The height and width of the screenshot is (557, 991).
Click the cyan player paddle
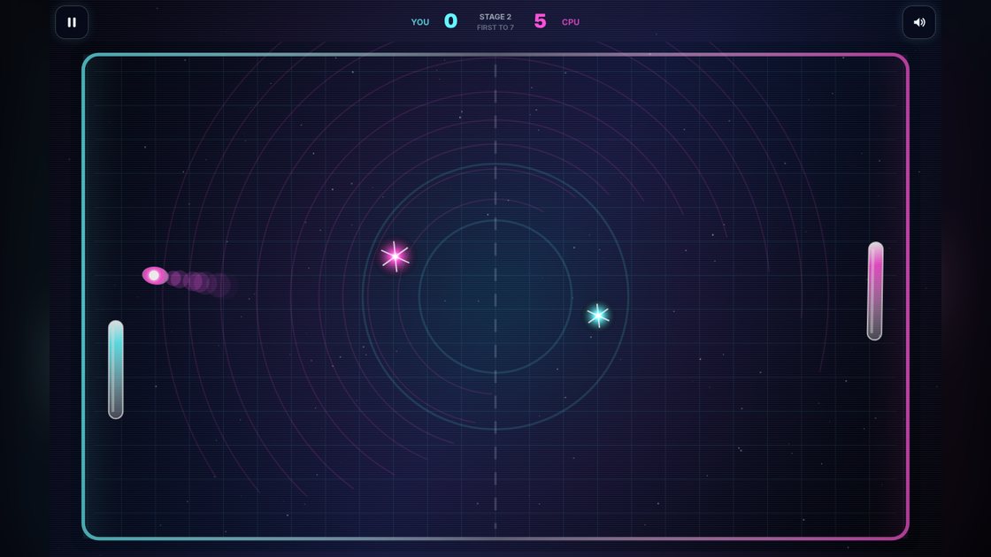[x=116, y=370]
